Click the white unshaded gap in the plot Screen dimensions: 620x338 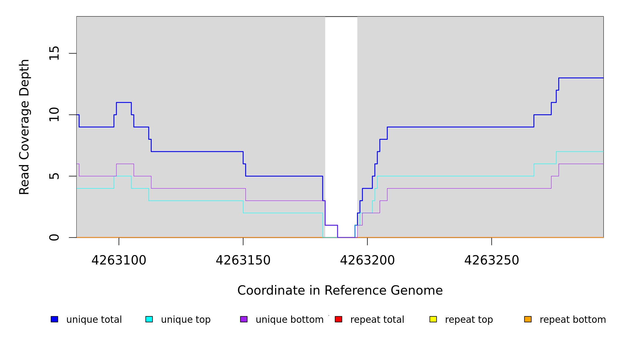pyautogui.click(x=341, y=113)
